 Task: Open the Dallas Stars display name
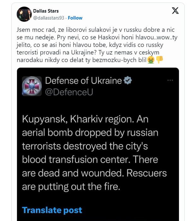tap(46, 11)
